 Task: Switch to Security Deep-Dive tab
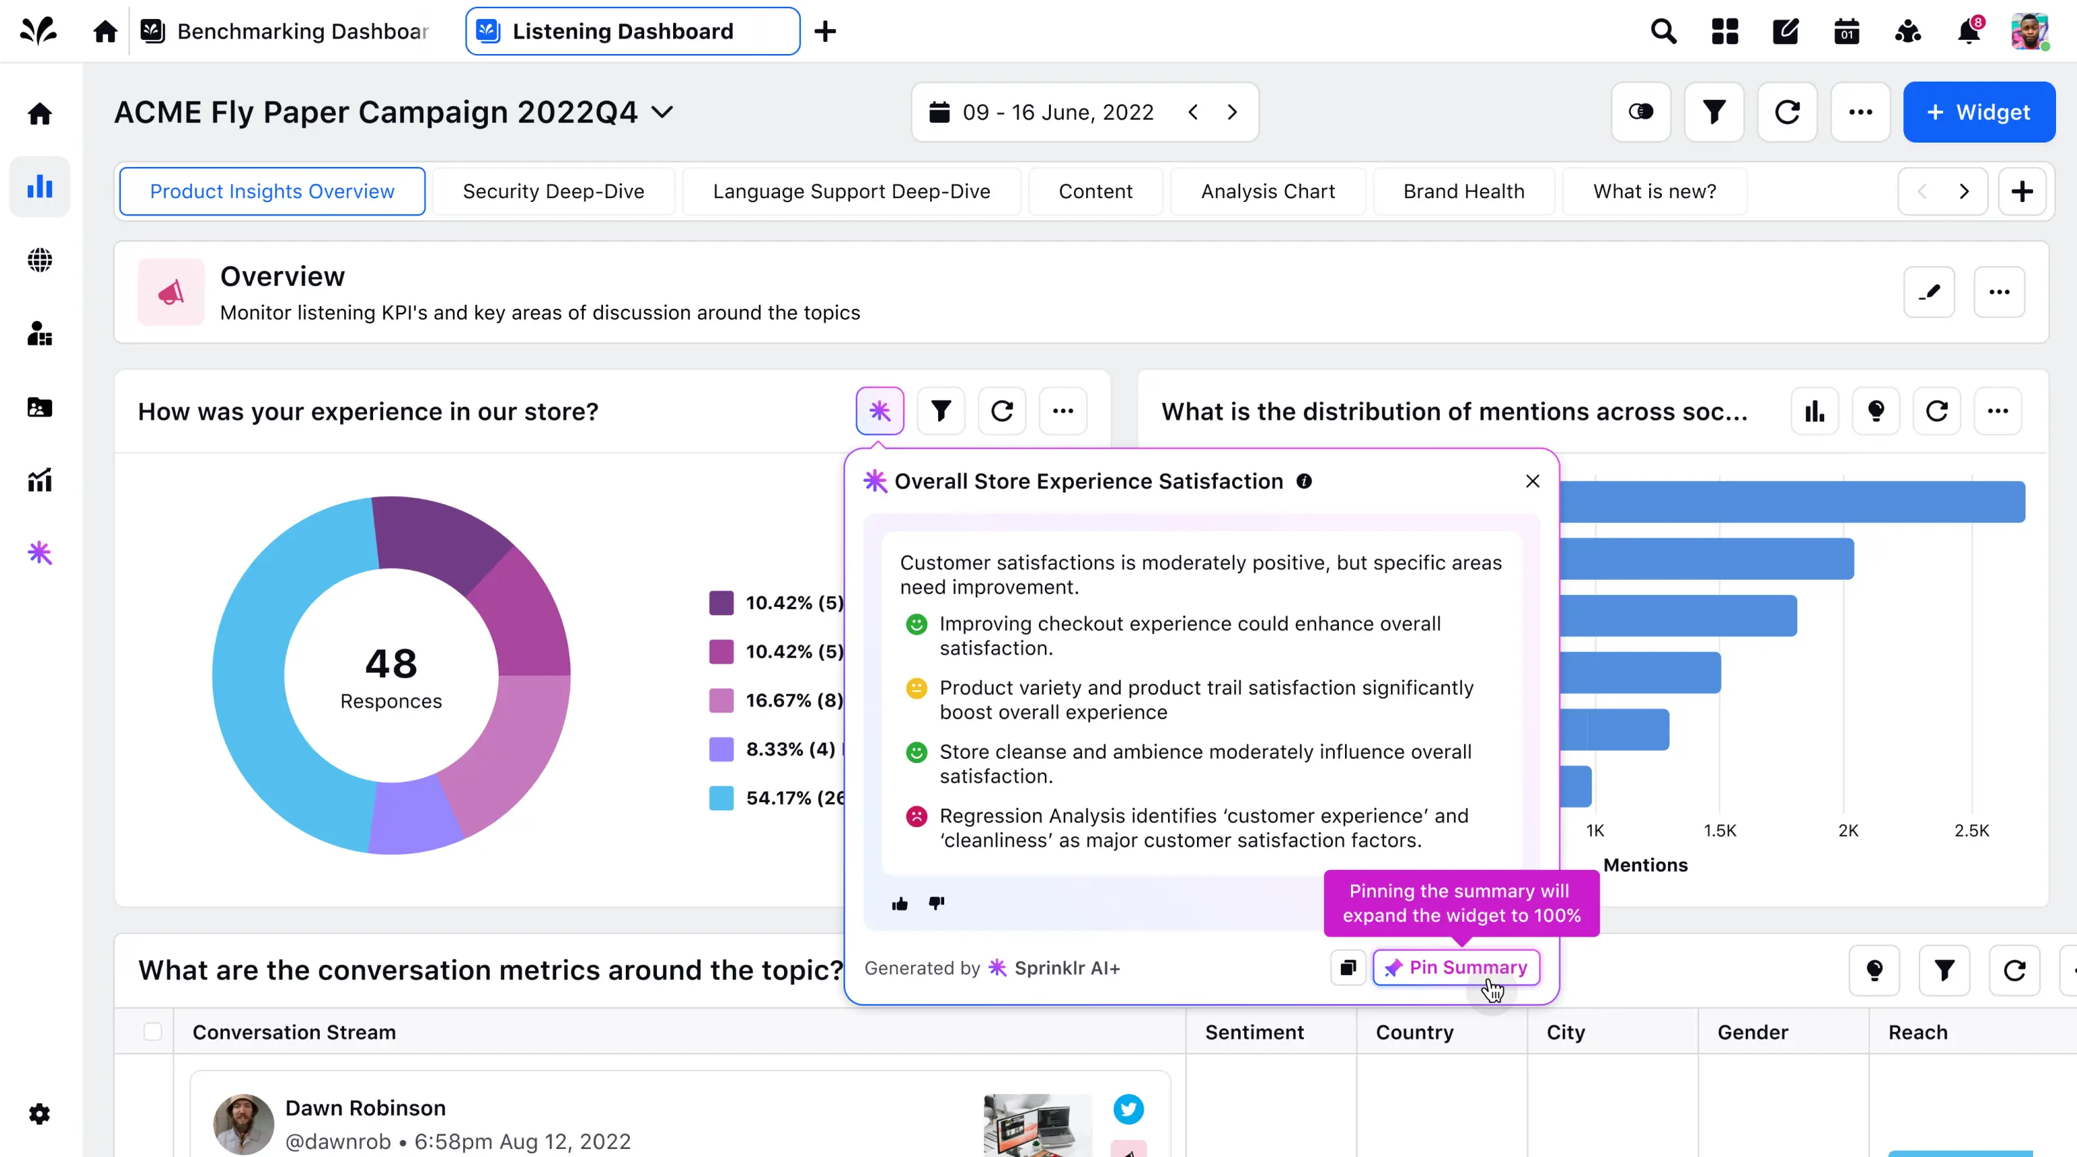tap(553, 191)
